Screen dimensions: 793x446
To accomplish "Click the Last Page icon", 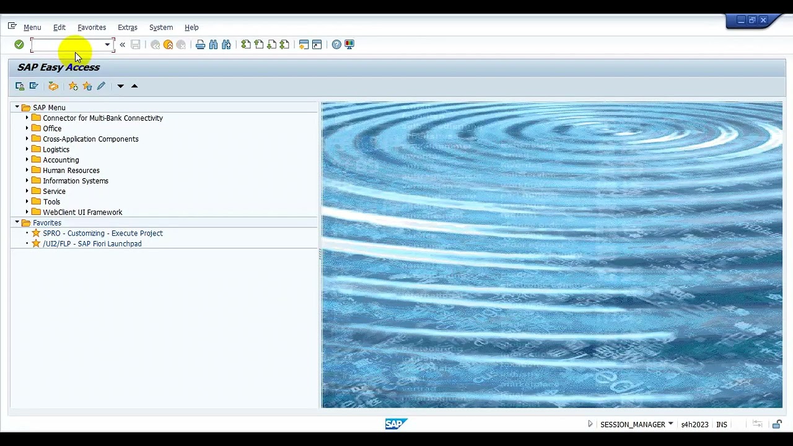I will pyautogui.click(x=284, y=45).
